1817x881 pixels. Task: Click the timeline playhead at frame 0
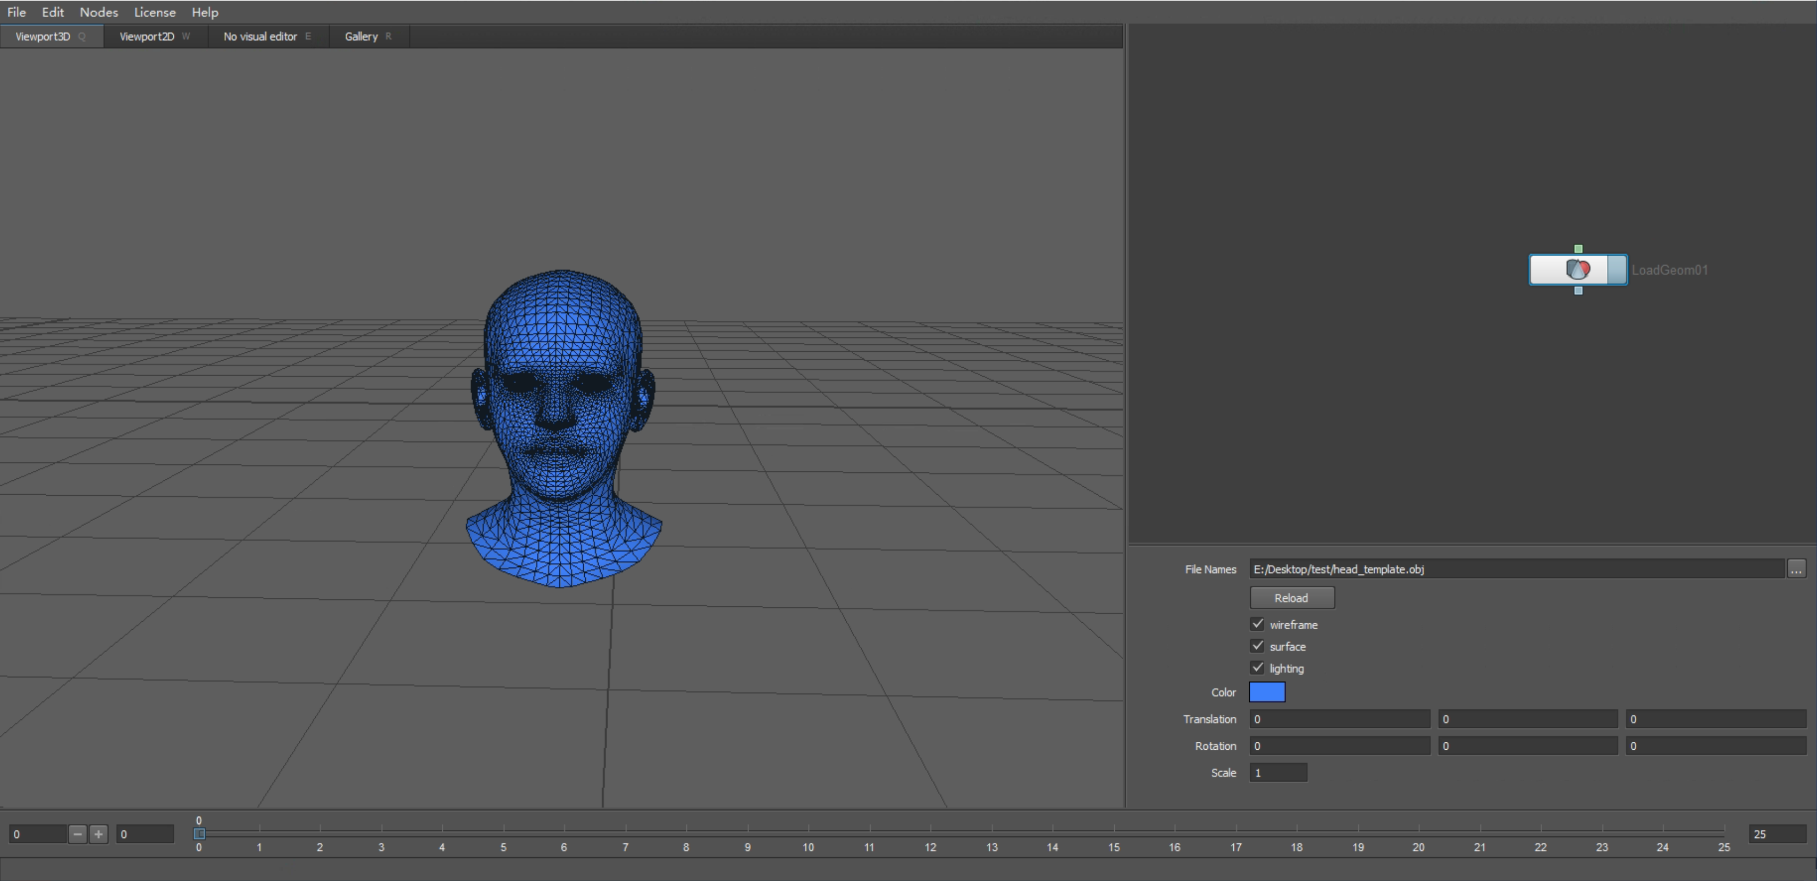tap(199, 834)
